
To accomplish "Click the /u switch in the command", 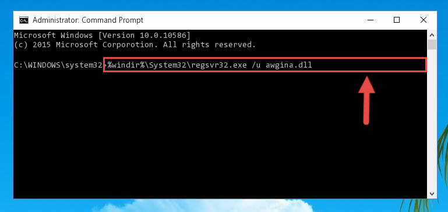I will [x=256, y=65].
